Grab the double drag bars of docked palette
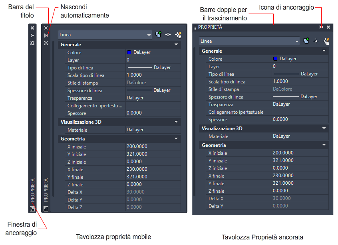Screen dimensions: 338x245 tap(195, 28)
